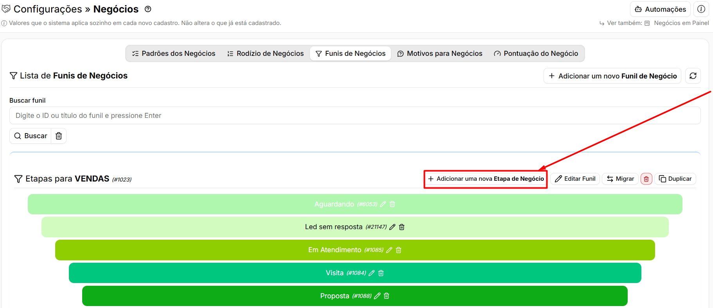Focus the Buscar funil search field

pos(355,116)
